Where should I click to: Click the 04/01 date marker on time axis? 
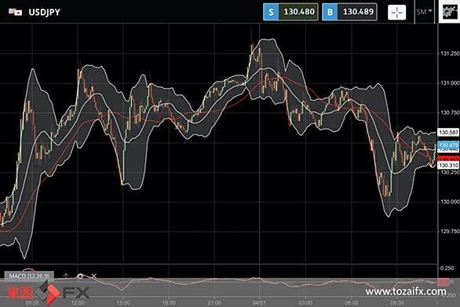tap(259, 302)
